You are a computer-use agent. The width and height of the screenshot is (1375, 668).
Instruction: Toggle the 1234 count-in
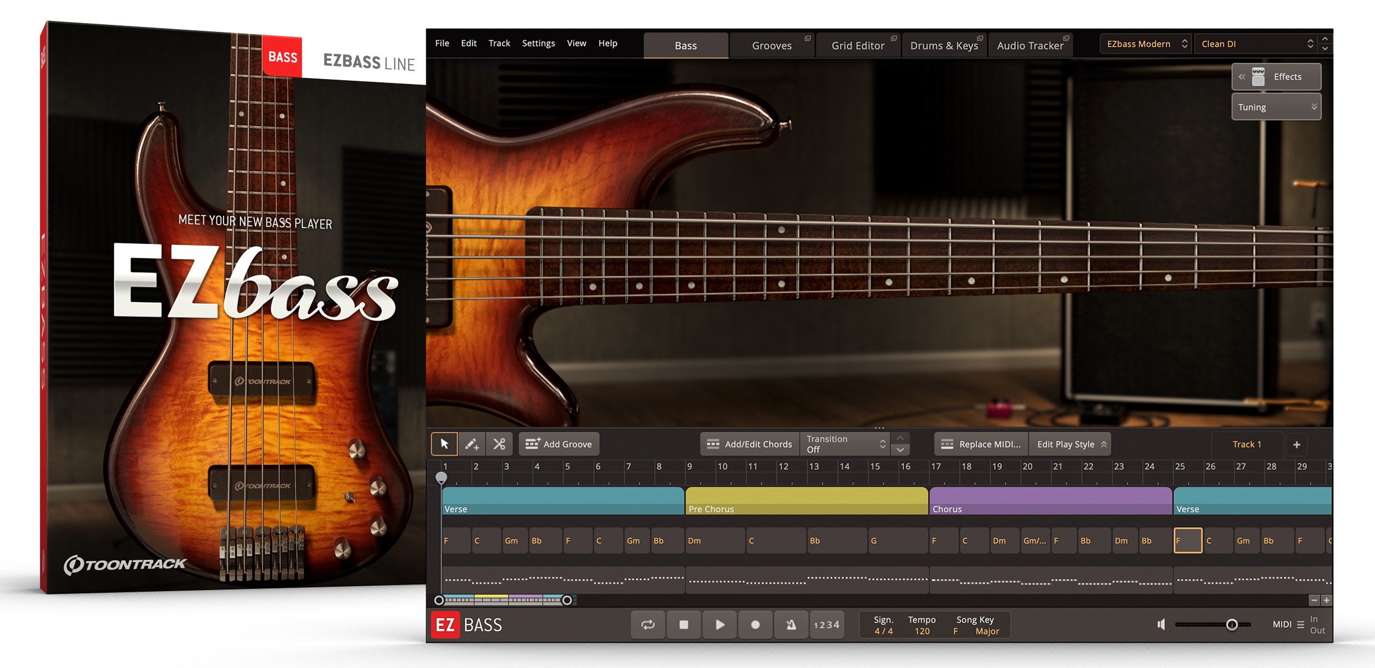[827, 625]
